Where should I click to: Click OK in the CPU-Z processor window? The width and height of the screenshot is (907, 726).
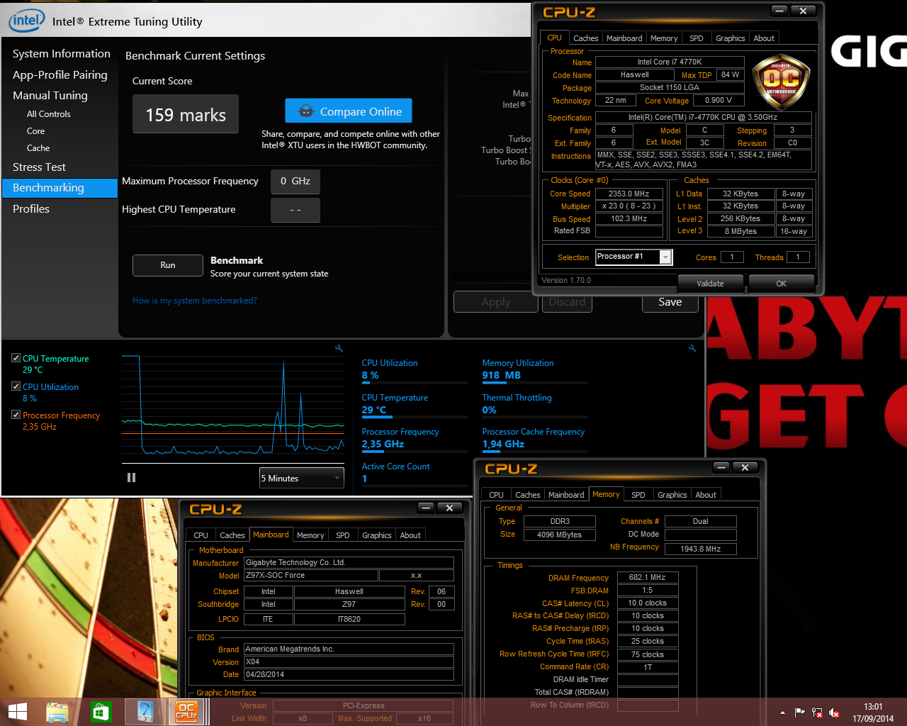pos(781,284)
